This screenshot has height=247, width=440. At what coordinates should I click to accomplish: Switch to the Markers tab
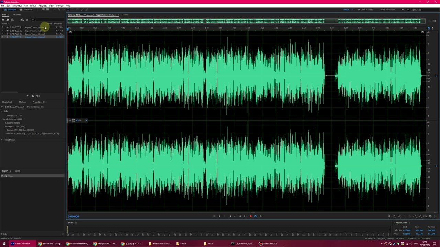pos(22,102)
